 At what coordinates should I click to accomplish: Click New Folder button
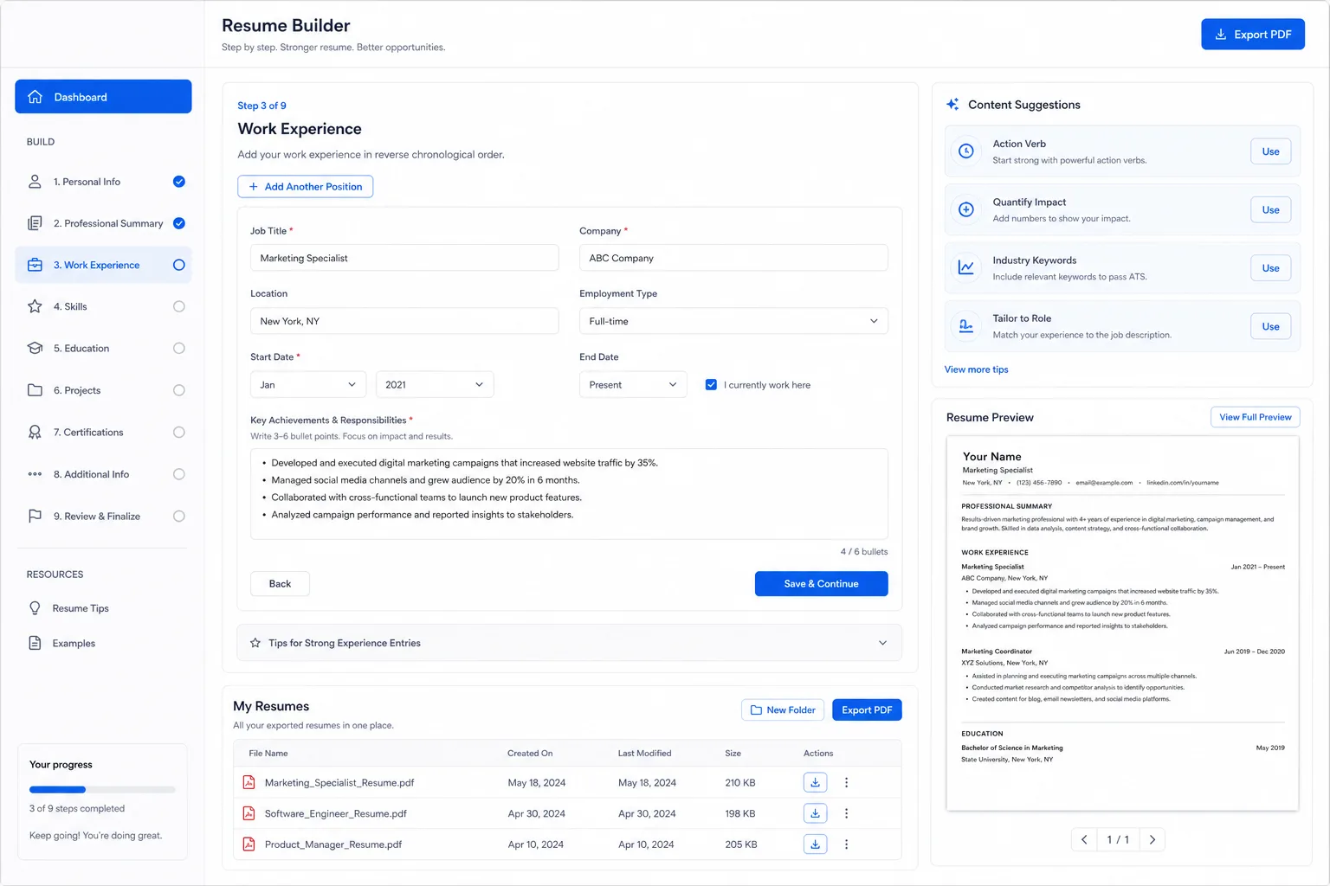click(x=783, y=709)
